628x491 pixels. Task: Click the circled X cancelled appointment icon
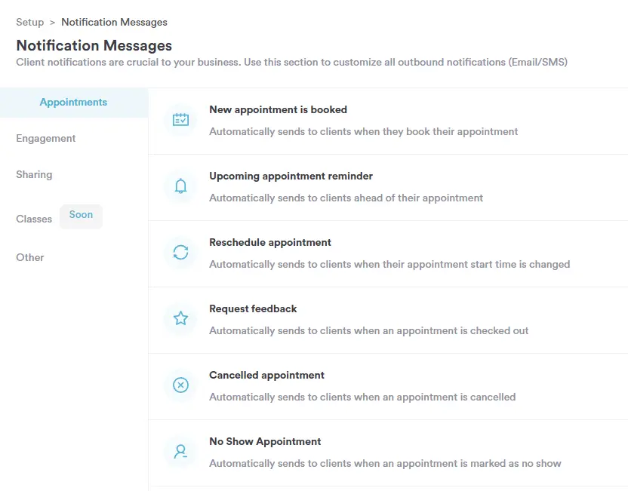click(x=180, y=385)
